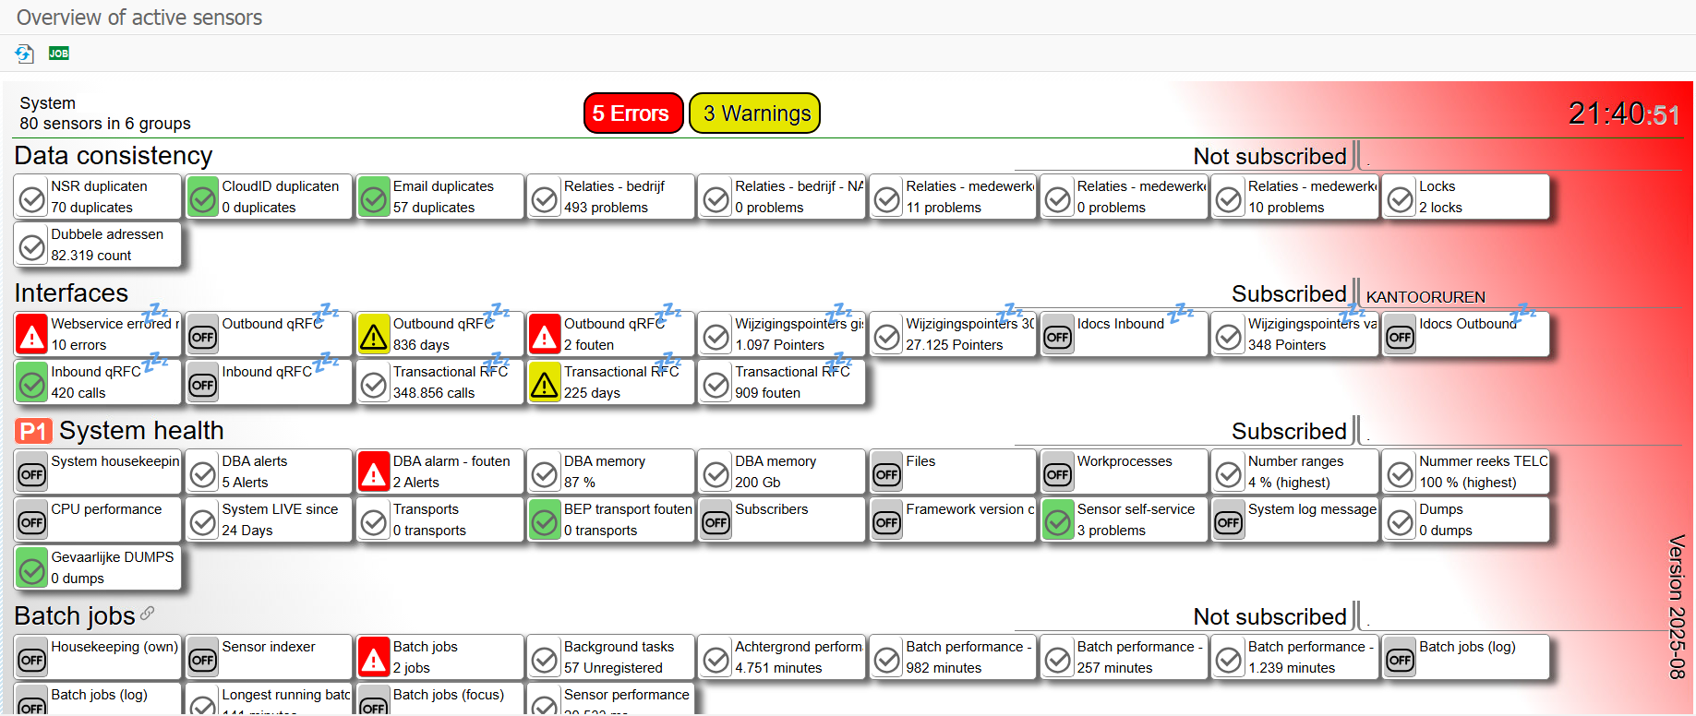Click the yellow 3 Warnings button
The height and width of the screenshot is (716, 1696).
[x=755, y=113]
